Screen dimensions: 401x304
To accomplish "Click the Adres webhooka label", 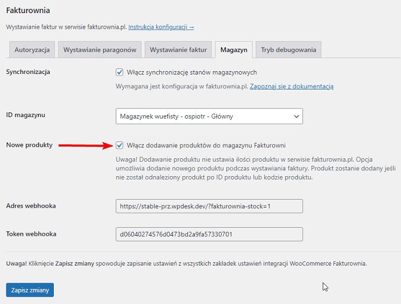I will pyautogui.click(x=31, y=206).
